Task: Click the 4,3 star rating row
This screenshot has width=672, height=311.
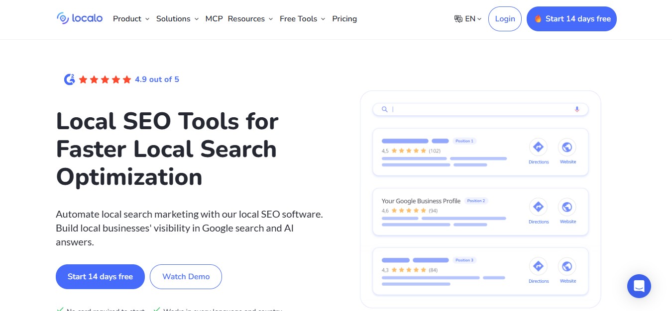Action: (x=410, y=270)
